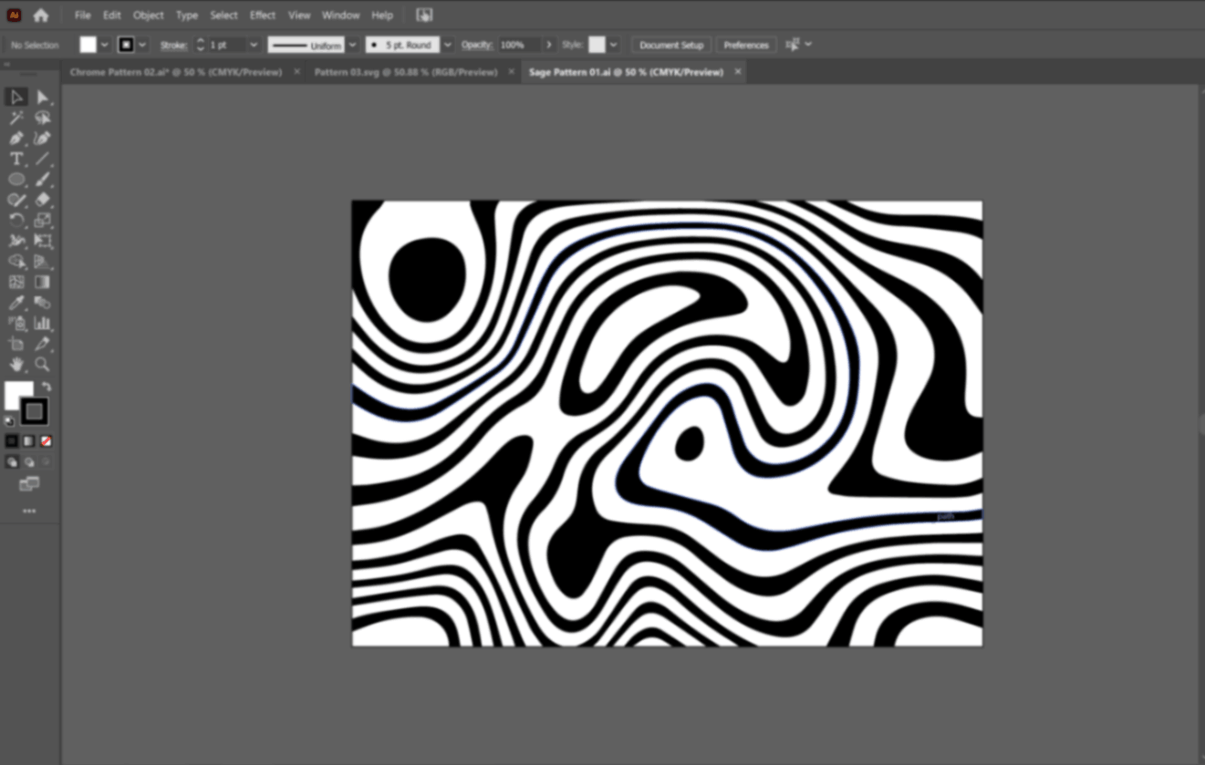Screen dimensions: 1205x765
Task: Choose the Mesh tool
Action: [16, 282]
